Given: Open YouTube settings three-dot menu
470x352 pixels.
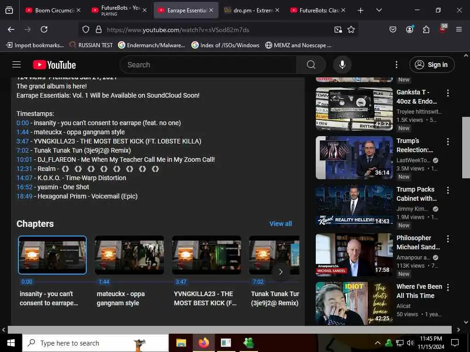Looking at the screenshot, I should [397, 65].
